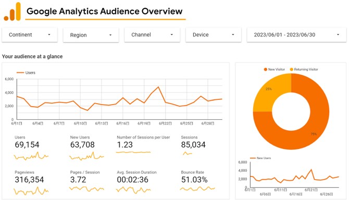Expand the Region dropdown filter
The image size is (349, 203).
point(91,35)
